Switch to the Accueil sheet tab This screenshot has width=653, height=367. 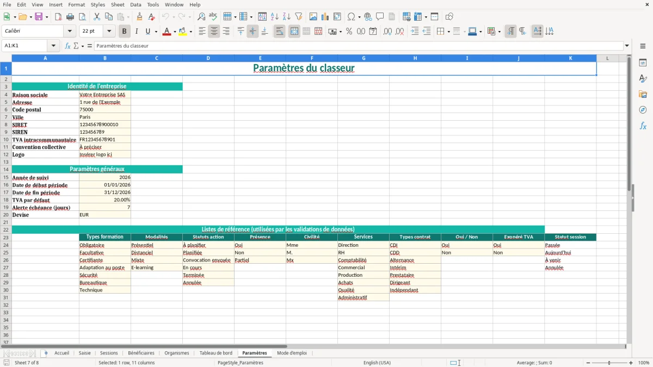[x=61, y=353]
